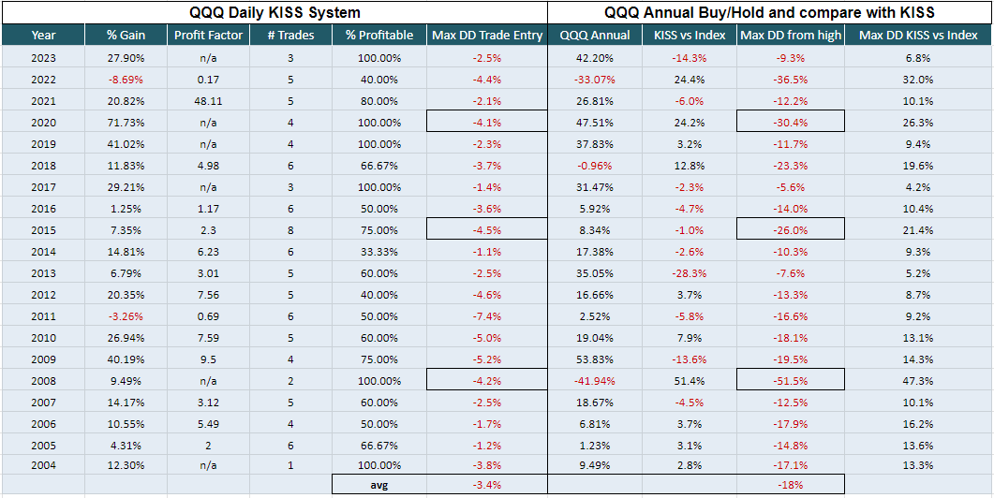Viewport: 994px width, 498px height.
Task: Select the '% Gain' column header
Action: (126, 36)
